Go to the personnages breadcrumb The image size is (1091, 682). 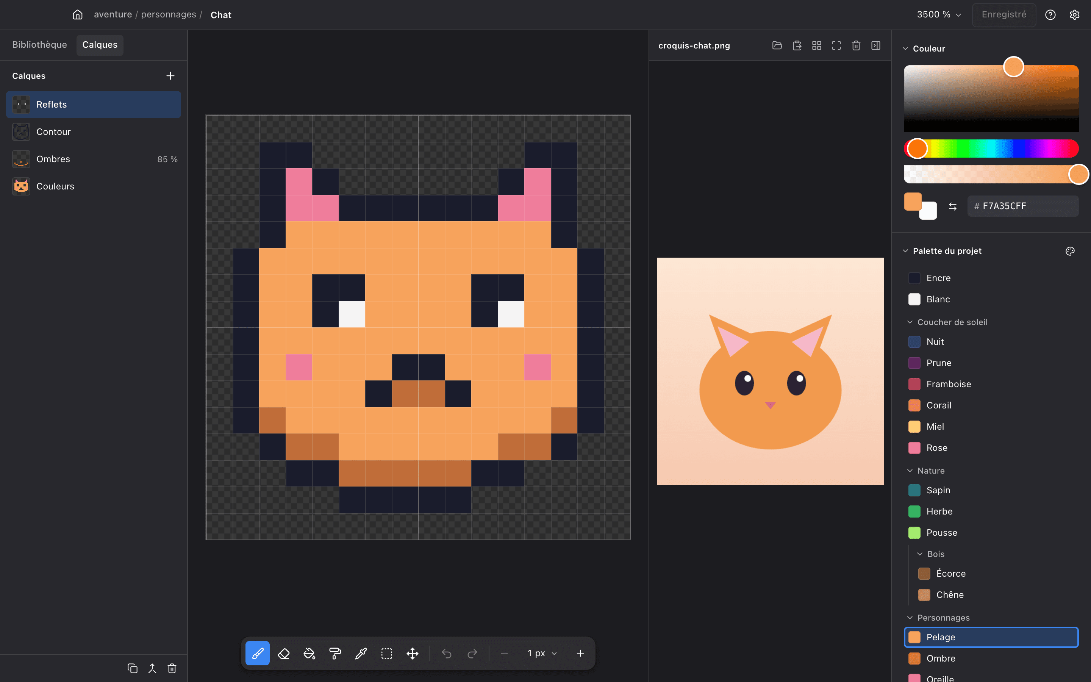click(x=169, y=14)
